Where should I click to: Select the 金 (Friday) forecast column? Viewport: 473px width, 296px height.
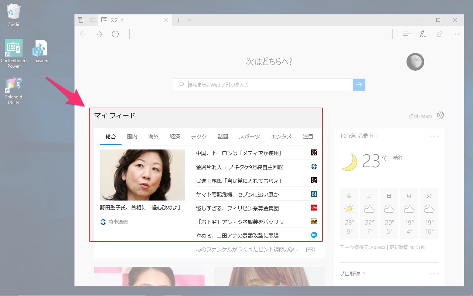(349, 214)
